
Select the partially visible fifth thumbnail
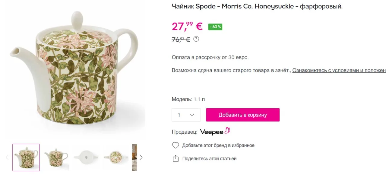pos(134,157)
